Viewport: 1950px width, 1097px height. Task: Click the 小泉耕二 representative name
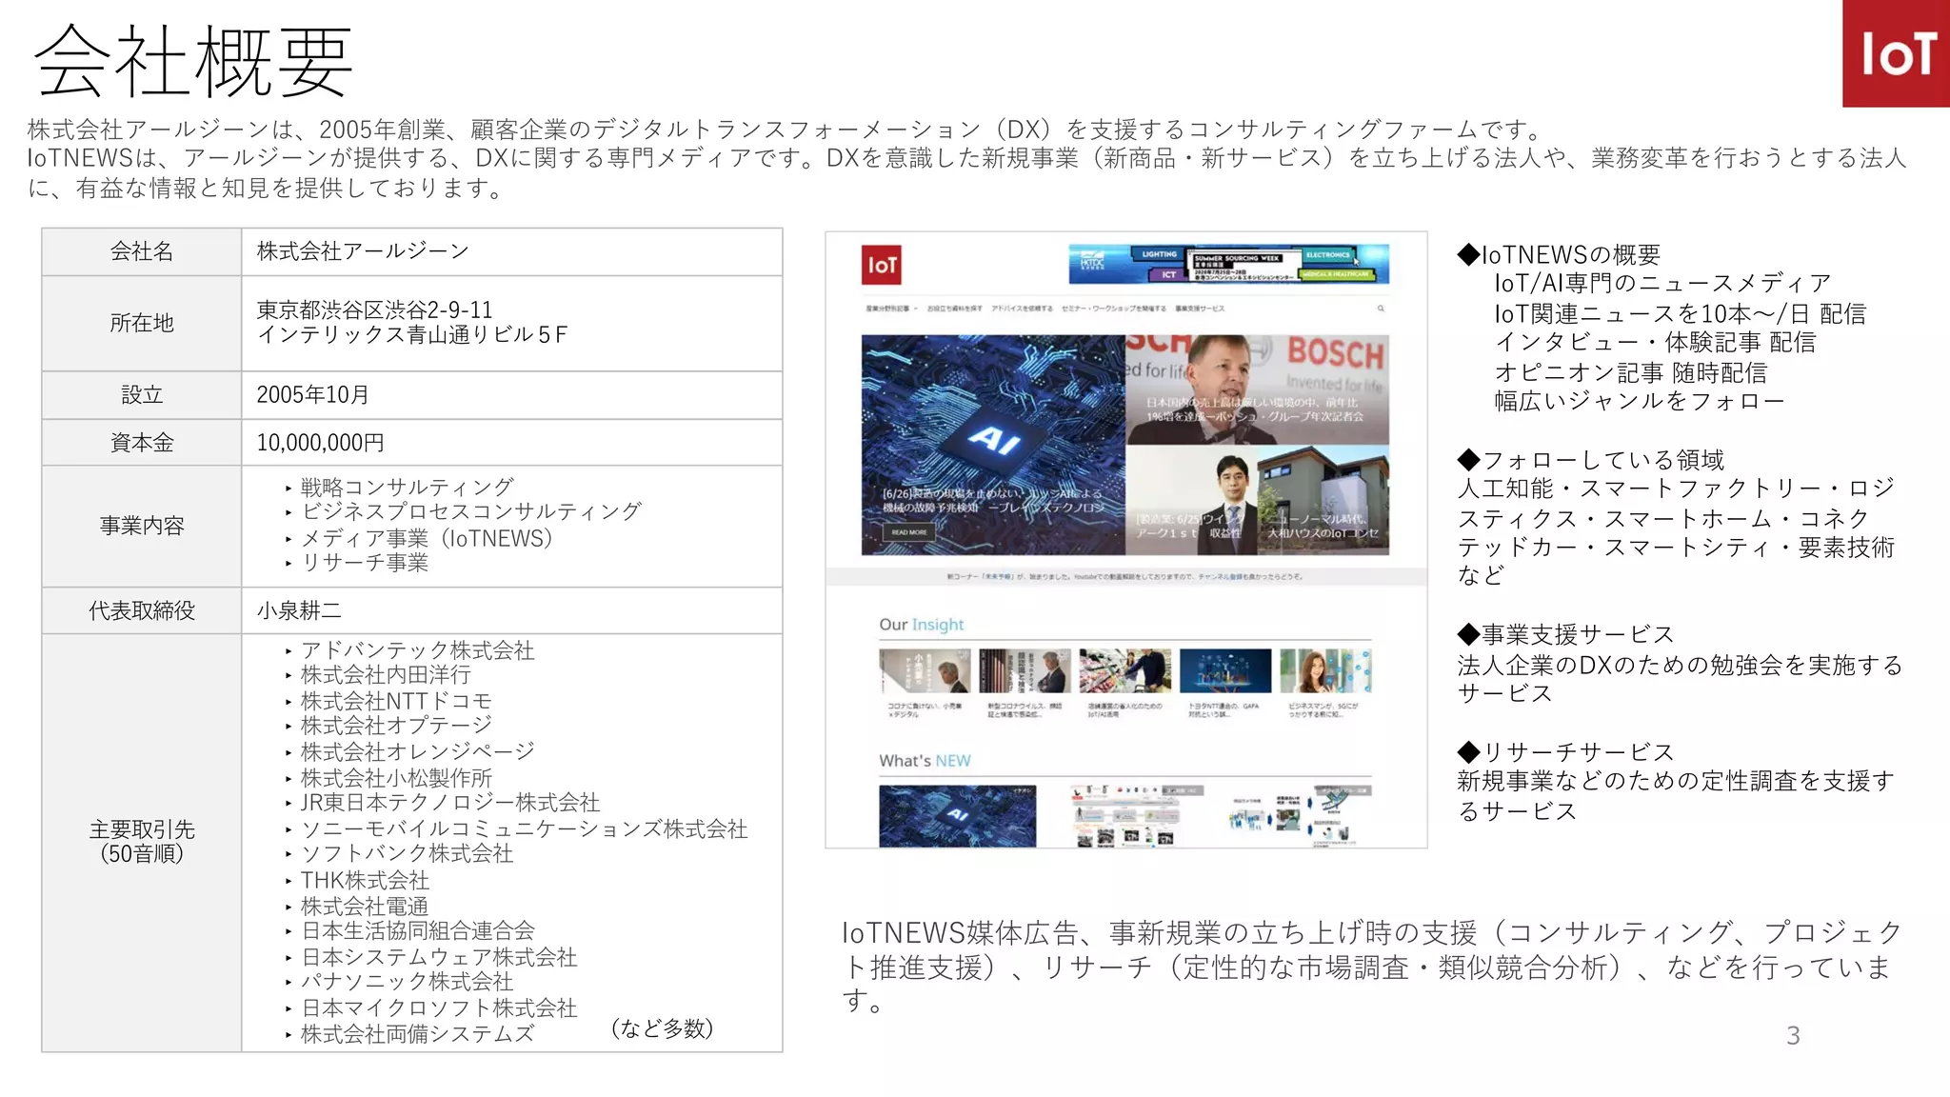[x=299, y=610]
